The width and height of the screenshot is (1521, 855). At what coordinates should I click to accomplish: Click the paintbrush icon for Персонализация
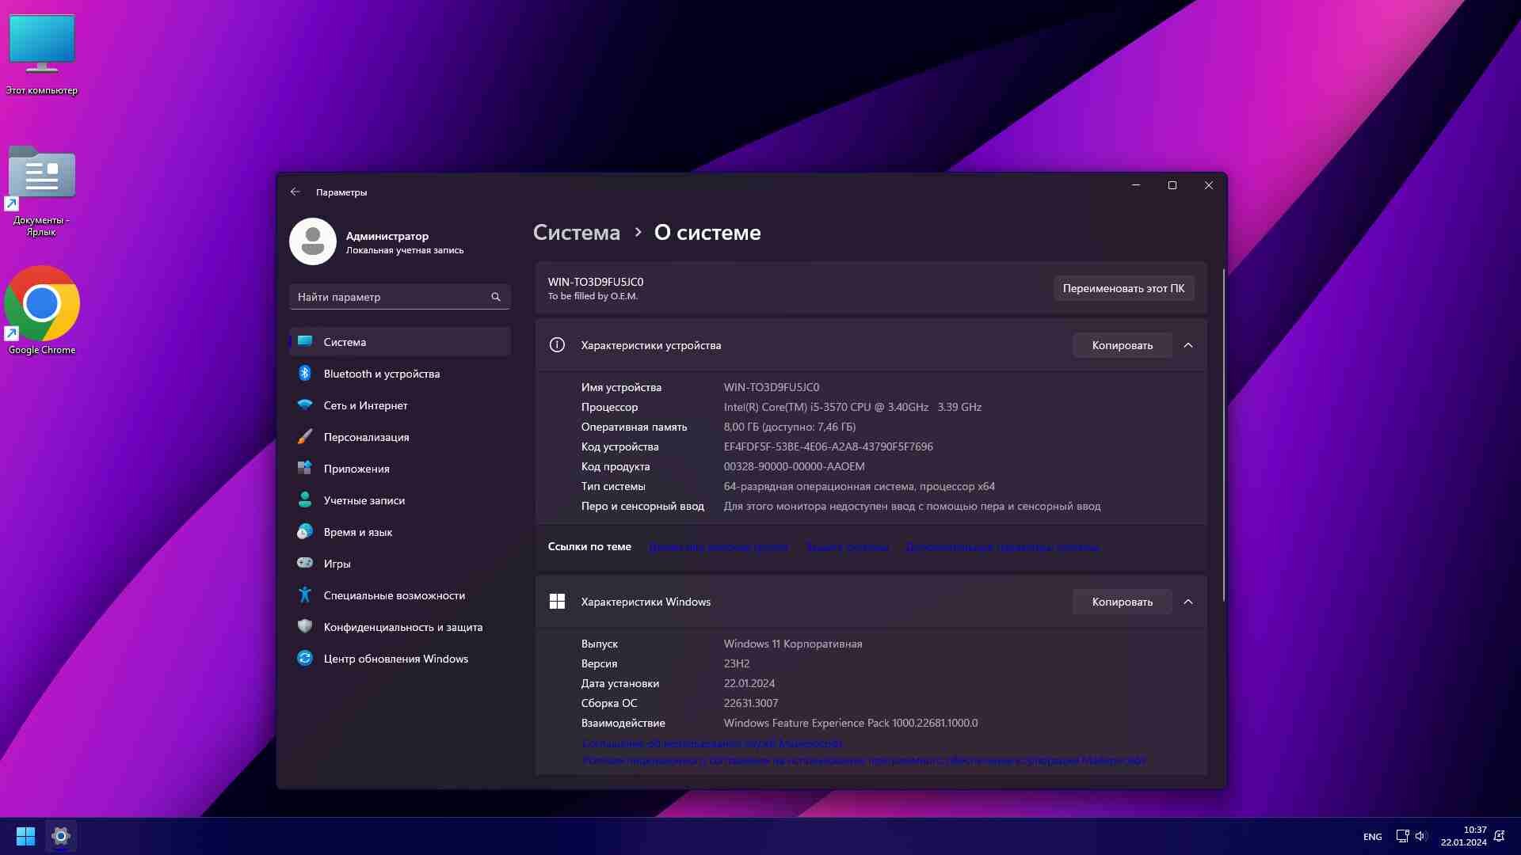[305, 436]
